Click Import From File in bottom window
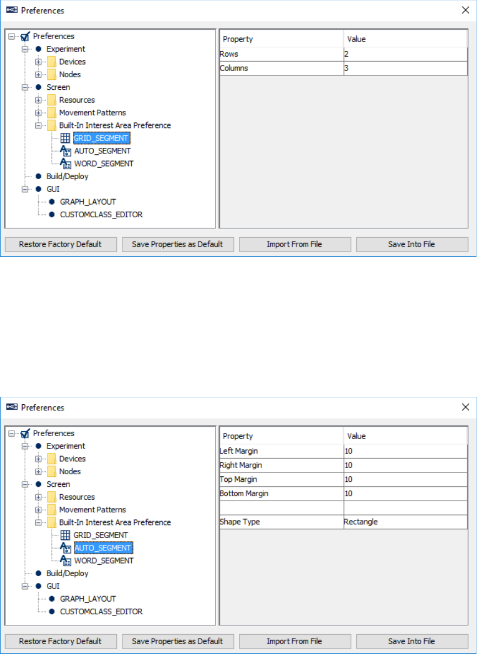 (295, 641)
